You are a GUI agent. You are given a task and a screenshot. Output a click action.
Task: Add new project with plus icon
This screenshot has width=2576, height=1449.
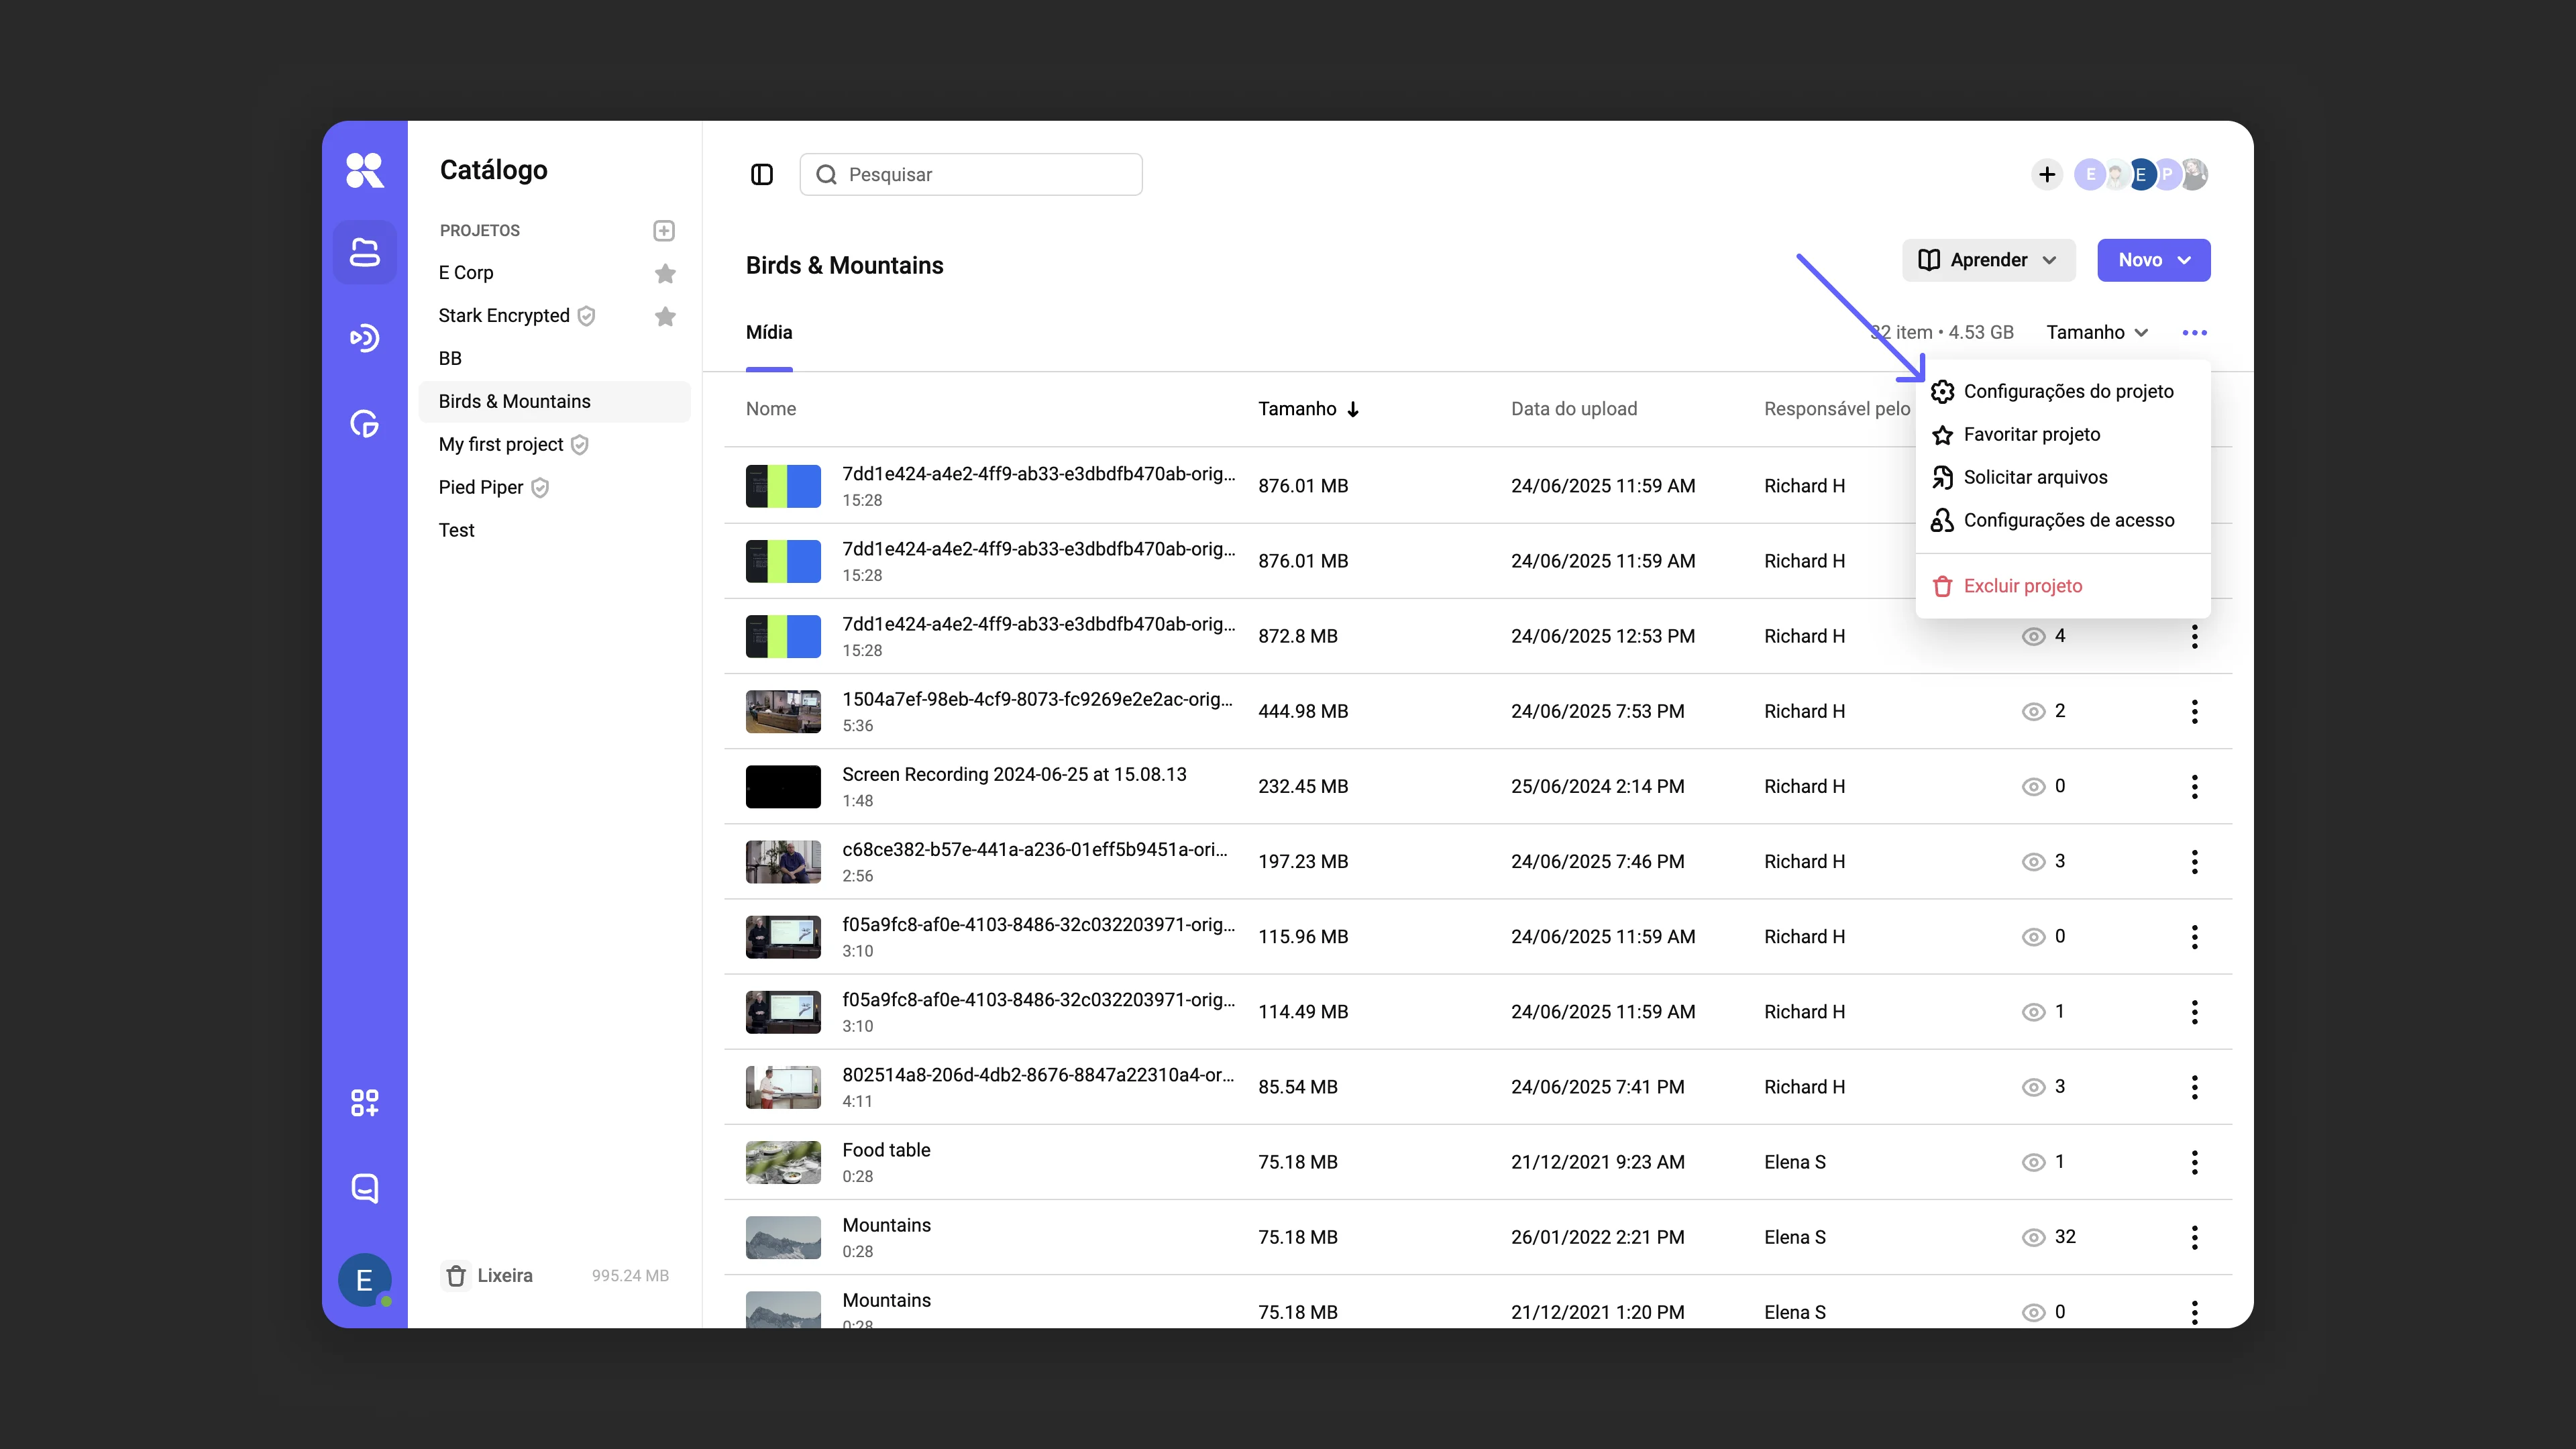click(x=664, y=231)
